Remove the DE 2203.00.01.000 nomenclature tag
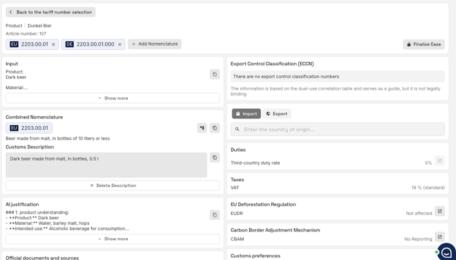The height and width of the screenshot is (260, 456). coord(120,44)
